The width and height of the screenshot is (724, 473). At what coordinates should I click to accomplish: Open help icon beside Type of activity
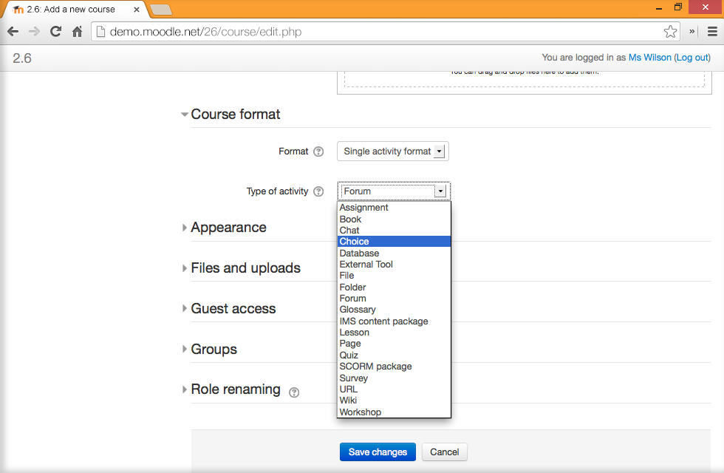318,191
